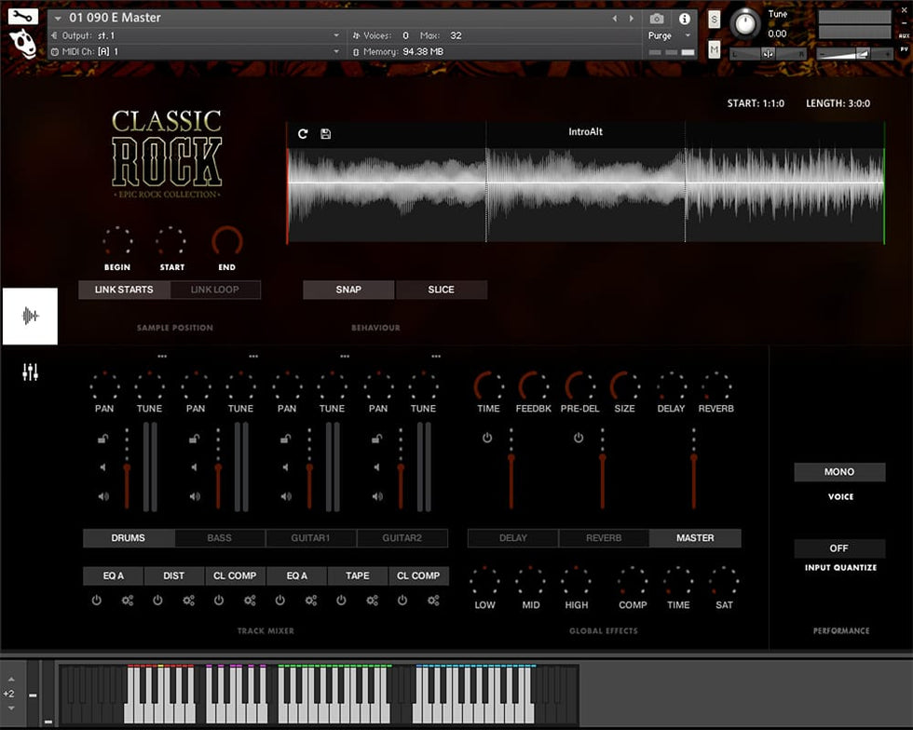Viewport: 913px width, 730px height.
Task: Click the info icon in the header
Action: (x=685, y=19)
